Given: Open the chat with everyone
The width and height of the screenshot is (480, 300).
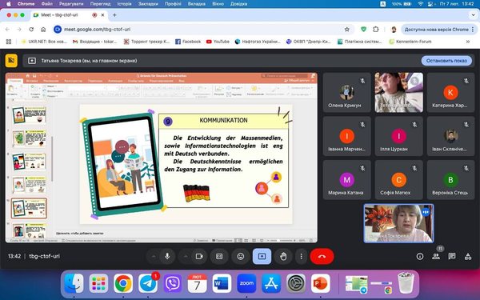Looking at the screenshot, I should point(452,256).
